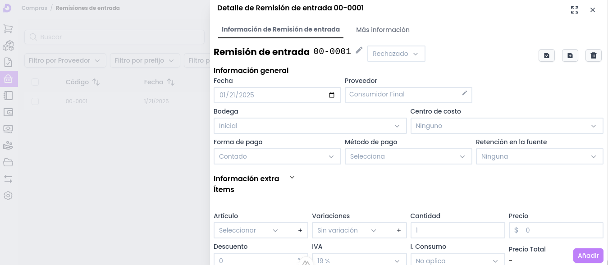Click the trash delete icon button
608x265 pixels.
point(593,55)
